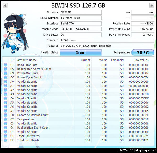Select the Unsafe Shutdown Count row

click(x=76, y=115)
